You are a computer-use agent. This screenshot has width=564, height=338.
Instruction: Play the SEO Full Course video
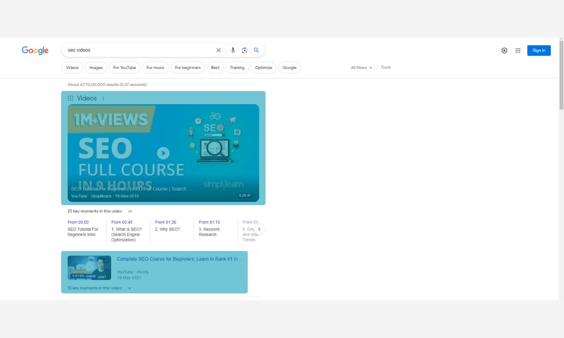(x=163, y=153)
